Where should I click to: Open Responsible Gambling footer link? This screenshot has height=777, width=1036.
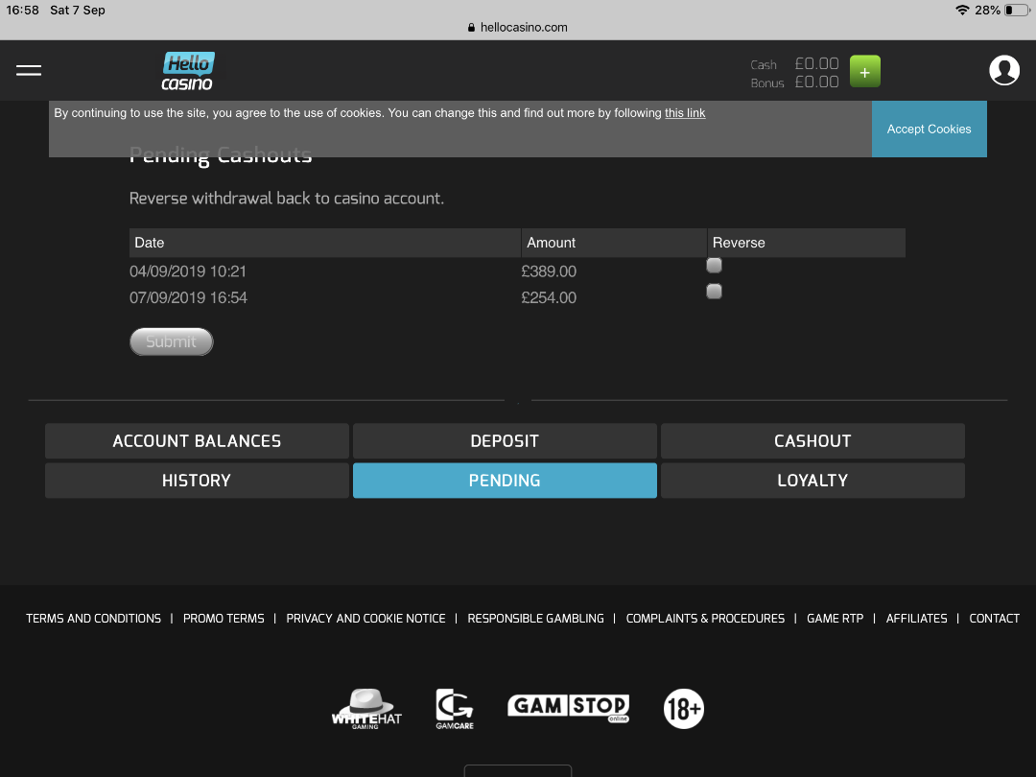tap(536, 619)
